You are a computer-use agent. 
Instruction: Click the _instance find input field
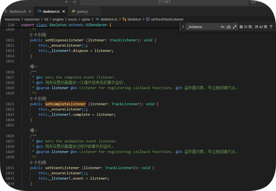click(x=202, y=27)
